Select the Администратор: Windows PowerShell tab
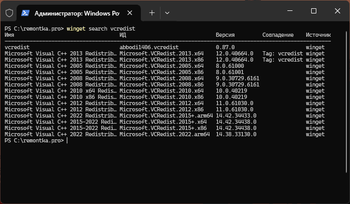This screenshot has width=350, height=204. 79,13
